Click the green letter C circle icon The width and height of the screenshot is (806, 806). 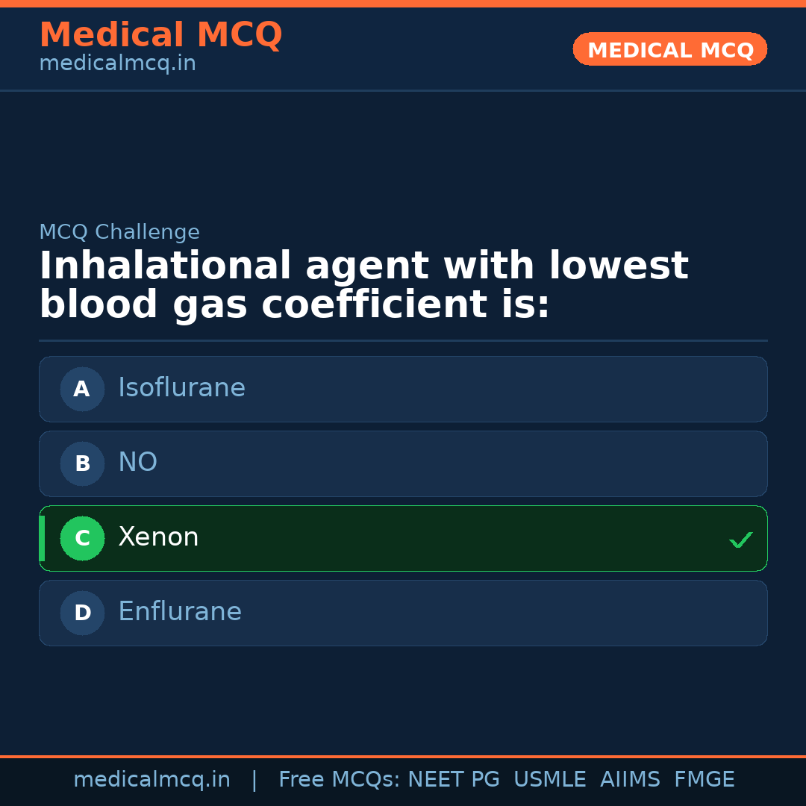click(82, 538)
